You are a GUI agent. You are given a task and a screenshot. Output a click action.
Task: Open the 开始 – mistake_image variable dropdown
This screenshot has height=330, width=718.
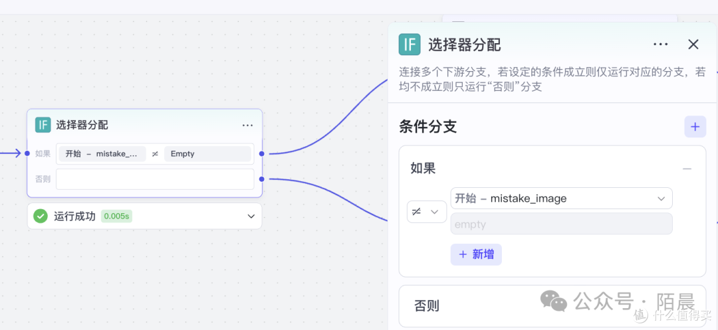coord(561,199)
